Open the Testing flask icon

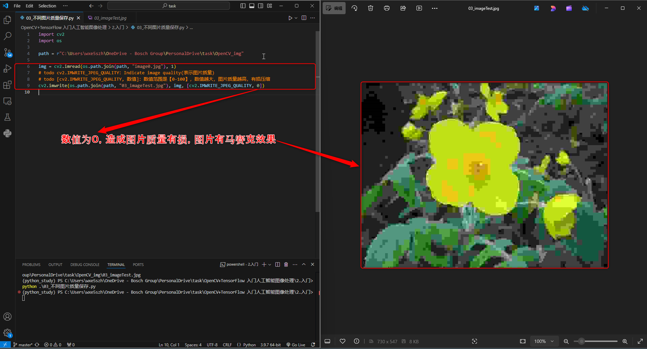pos(7,117)
